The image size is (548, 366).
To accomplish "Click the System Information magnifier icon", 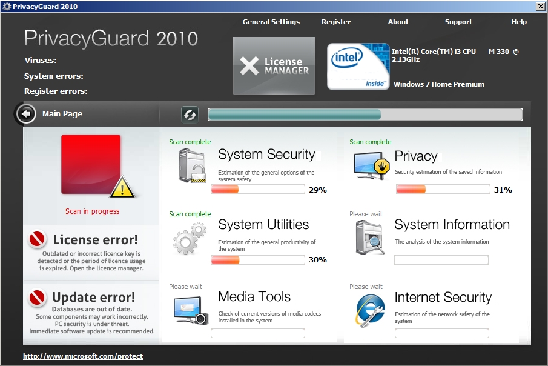I will [x=370, y=239].
